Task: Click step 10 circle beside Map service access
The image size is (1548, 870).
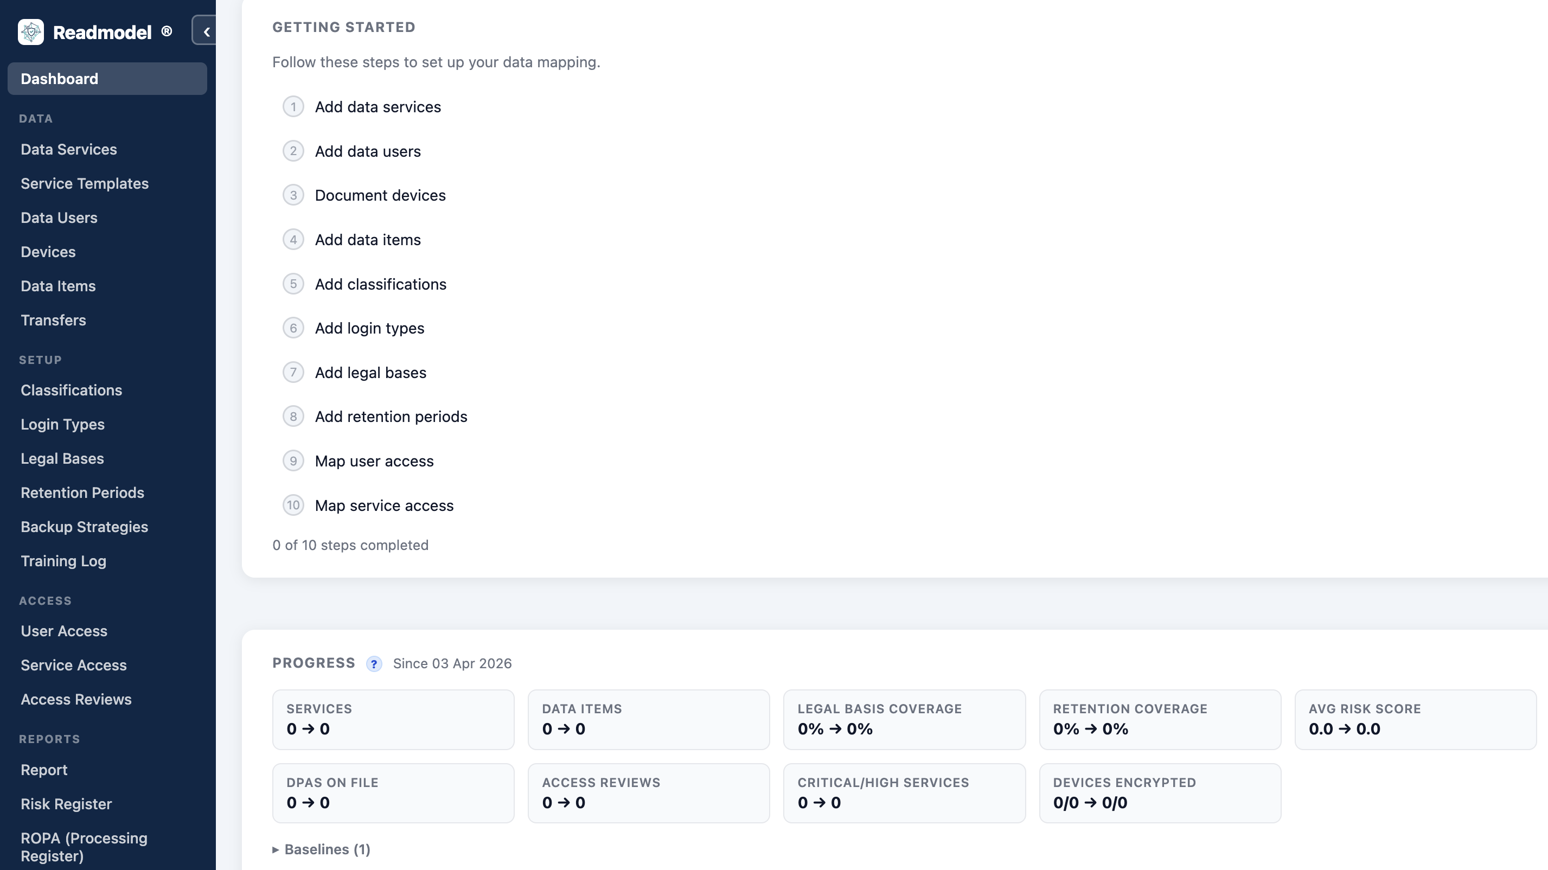Action: pyautogui.click(x=293, y=506)
